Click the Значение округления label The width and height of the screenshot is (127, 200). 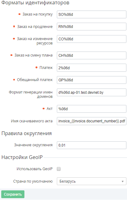[33, 145]
